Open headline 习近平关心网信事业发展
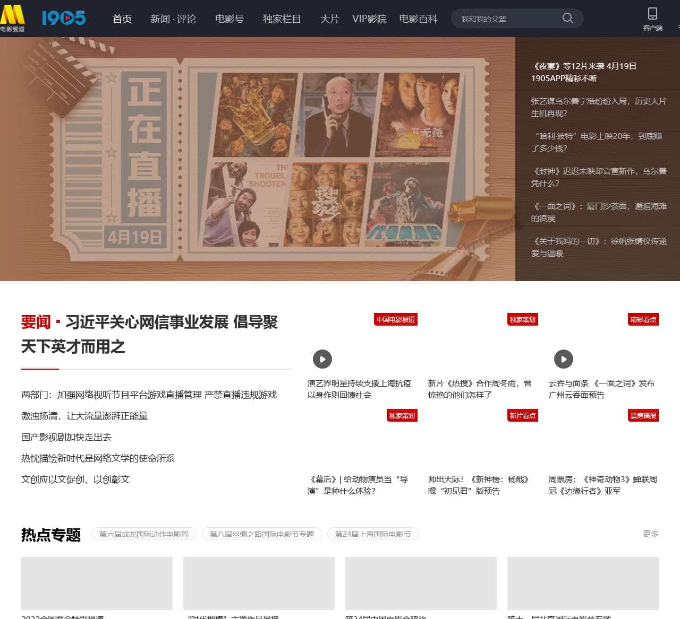 [x=149, y=334]
